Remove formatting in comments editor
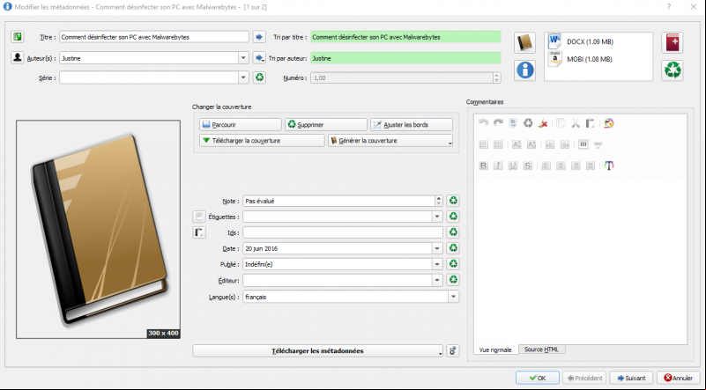706x390 pixels. point(528,123)
